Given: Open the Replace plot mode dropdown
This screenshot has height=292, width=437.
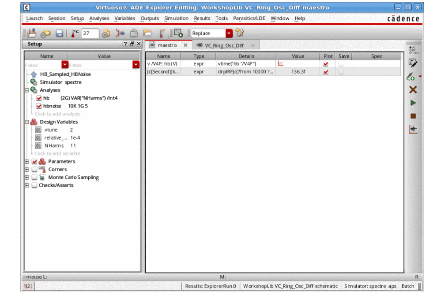Looking at the screenshot, I should (x=229, y=33).
